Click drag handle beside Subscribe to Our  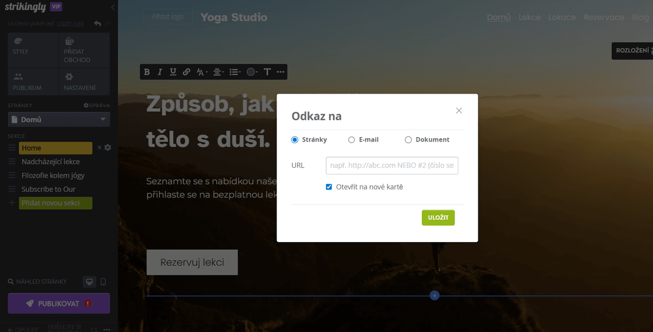pos(12,189)
